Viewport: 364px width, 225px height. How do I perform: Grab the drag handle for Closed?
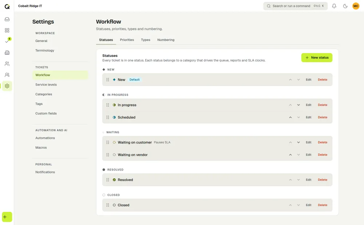click(x=108, y=205)
